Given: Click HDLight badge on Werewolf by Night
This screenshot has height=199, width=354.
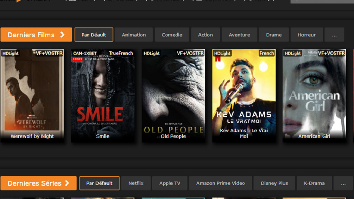Looking at the screenshot, I should pos(10,53).
